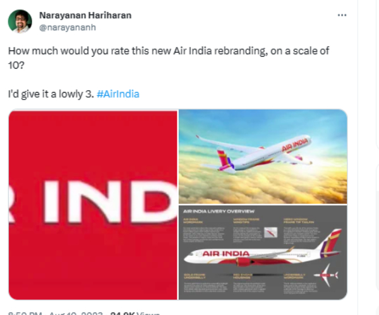Open the #AirIndia hashtag

118,94
